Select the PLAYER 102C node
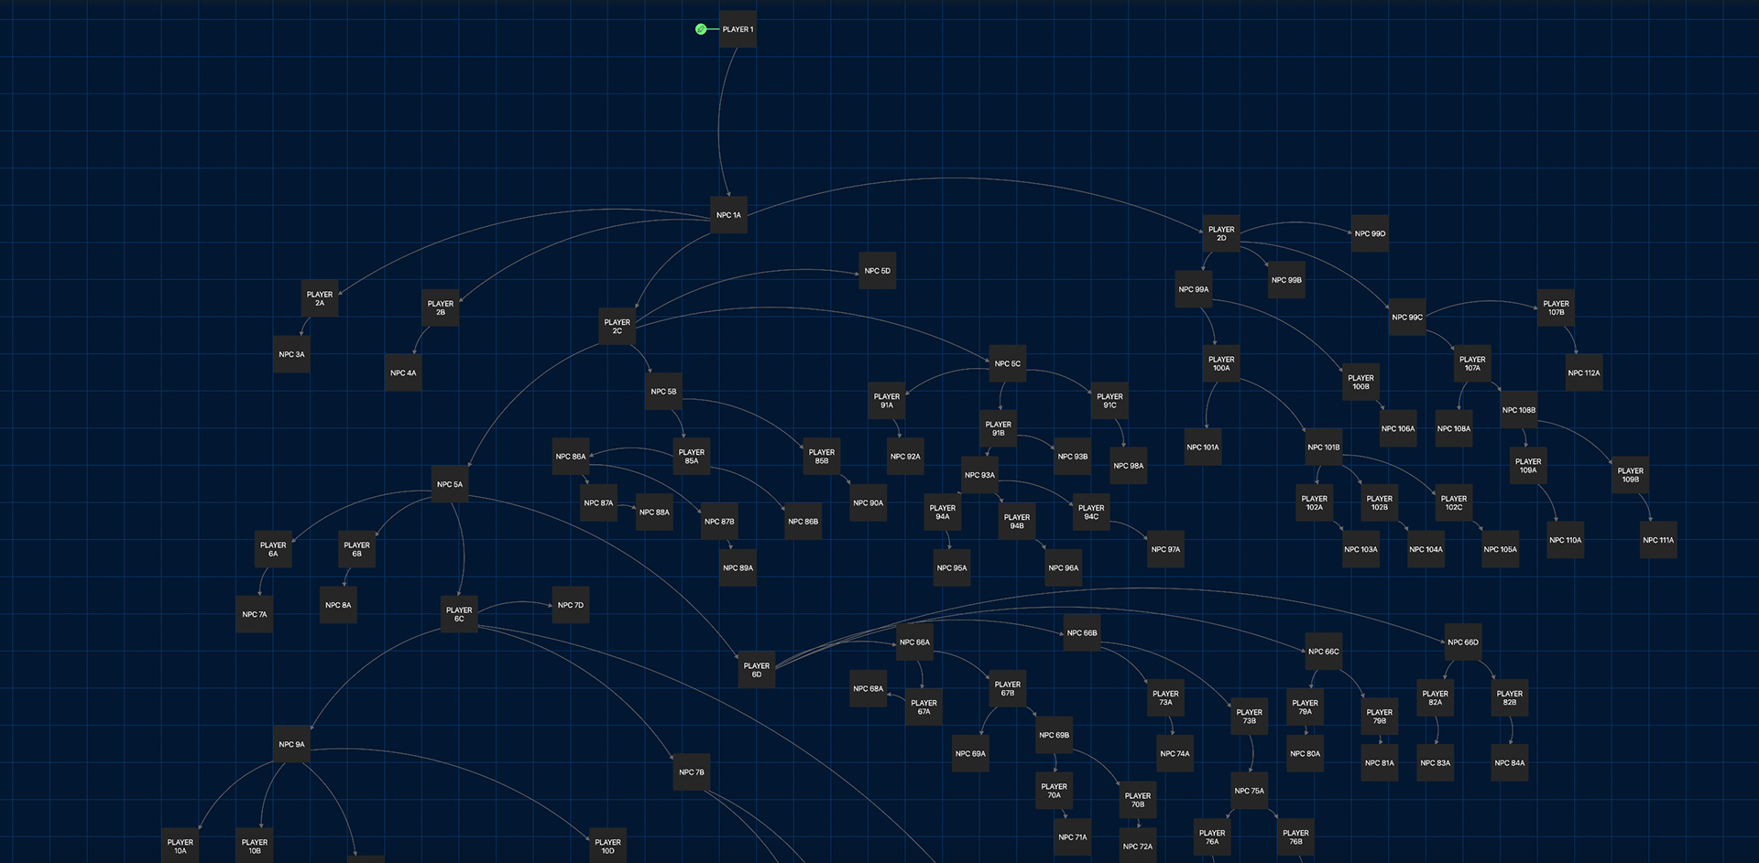The image size is (1759, 863). (1454, 503)
